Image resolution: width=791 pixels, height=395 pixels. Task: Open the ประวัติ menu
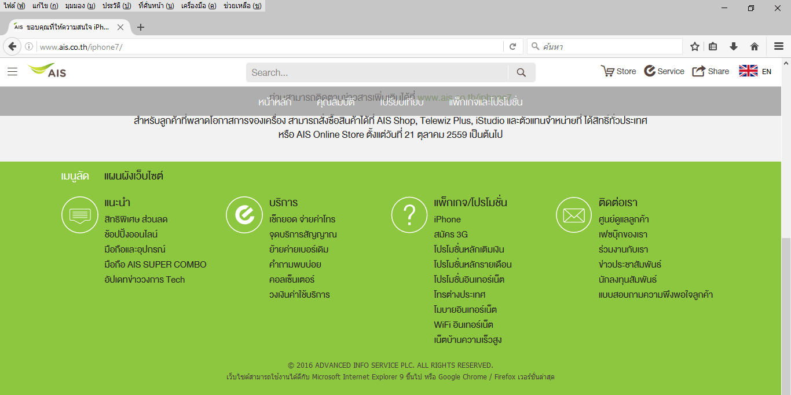click(x=117, y=6)
